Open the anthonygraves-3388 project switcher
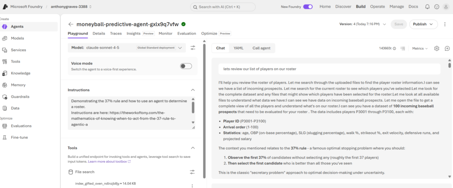Viewport: 453px width, 188px height. tap(71, 7)
